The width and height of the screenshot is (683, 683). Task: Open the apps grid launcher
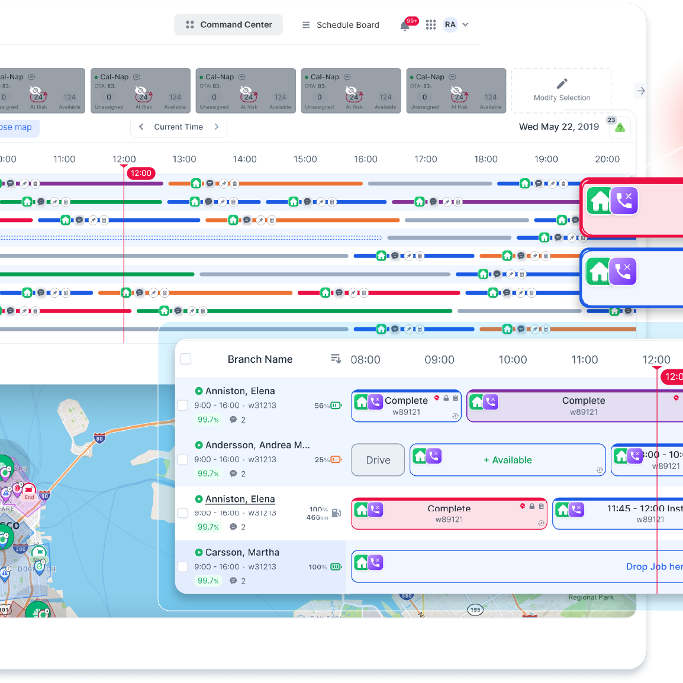pyautogui.click(x=431, y=25)
